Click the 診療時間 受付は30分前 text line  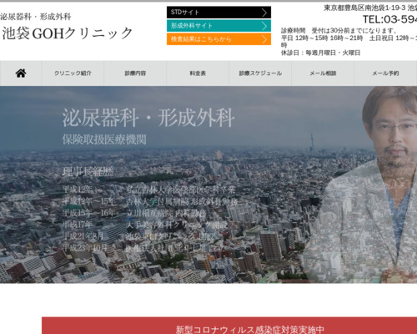tap(339, 30)
